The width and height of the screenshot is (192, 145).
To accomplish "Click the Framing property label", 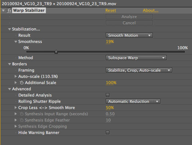I will (26, 70).
